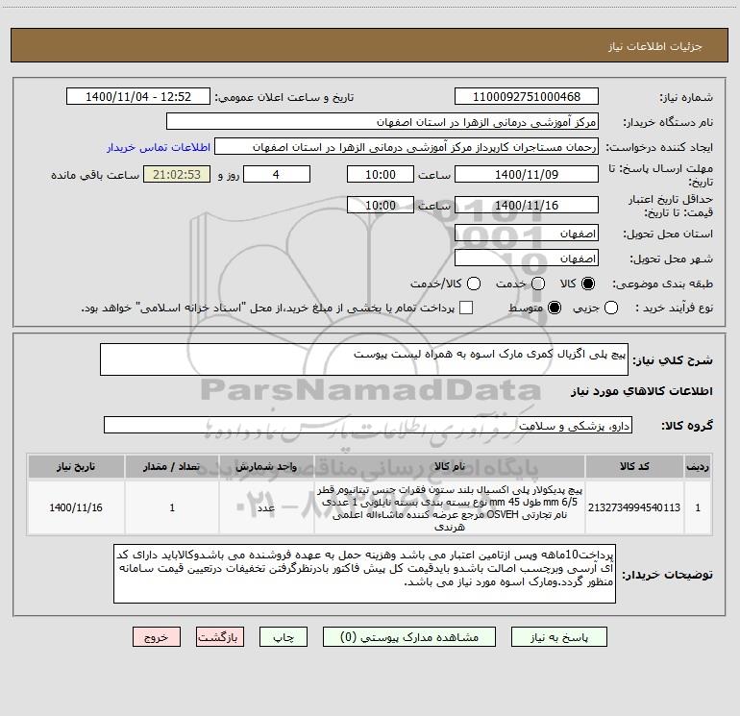Open اطلاعات تماس خریدار link
Image resolution: width=740 pixels, height=716 pixels.
159,147
